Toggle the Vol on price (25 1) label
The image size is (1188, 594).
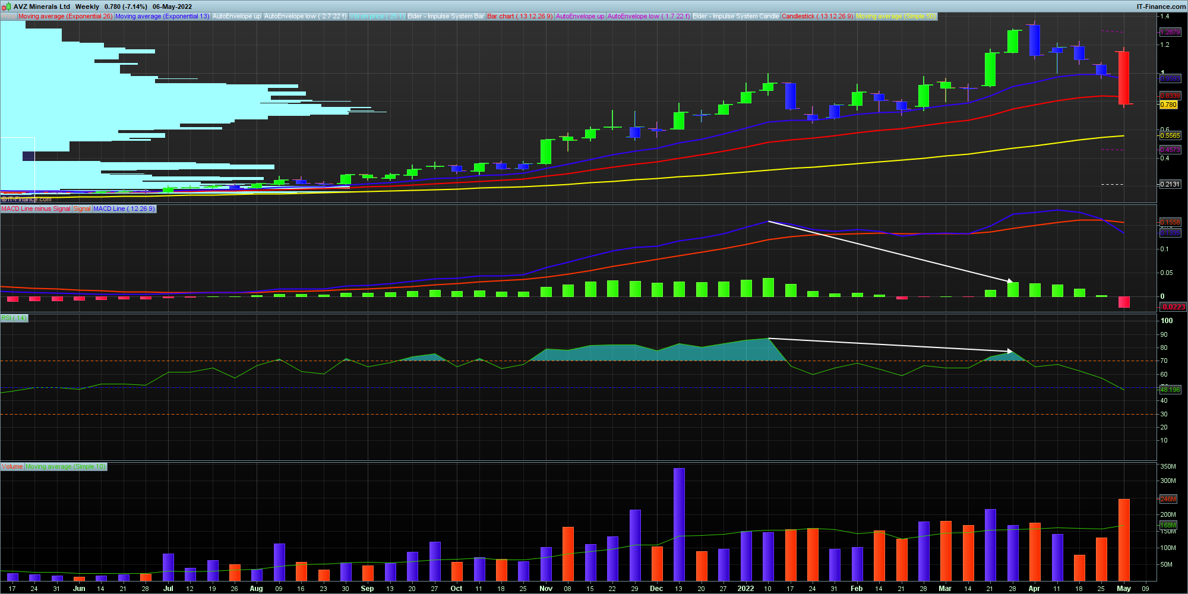point(377,17)
